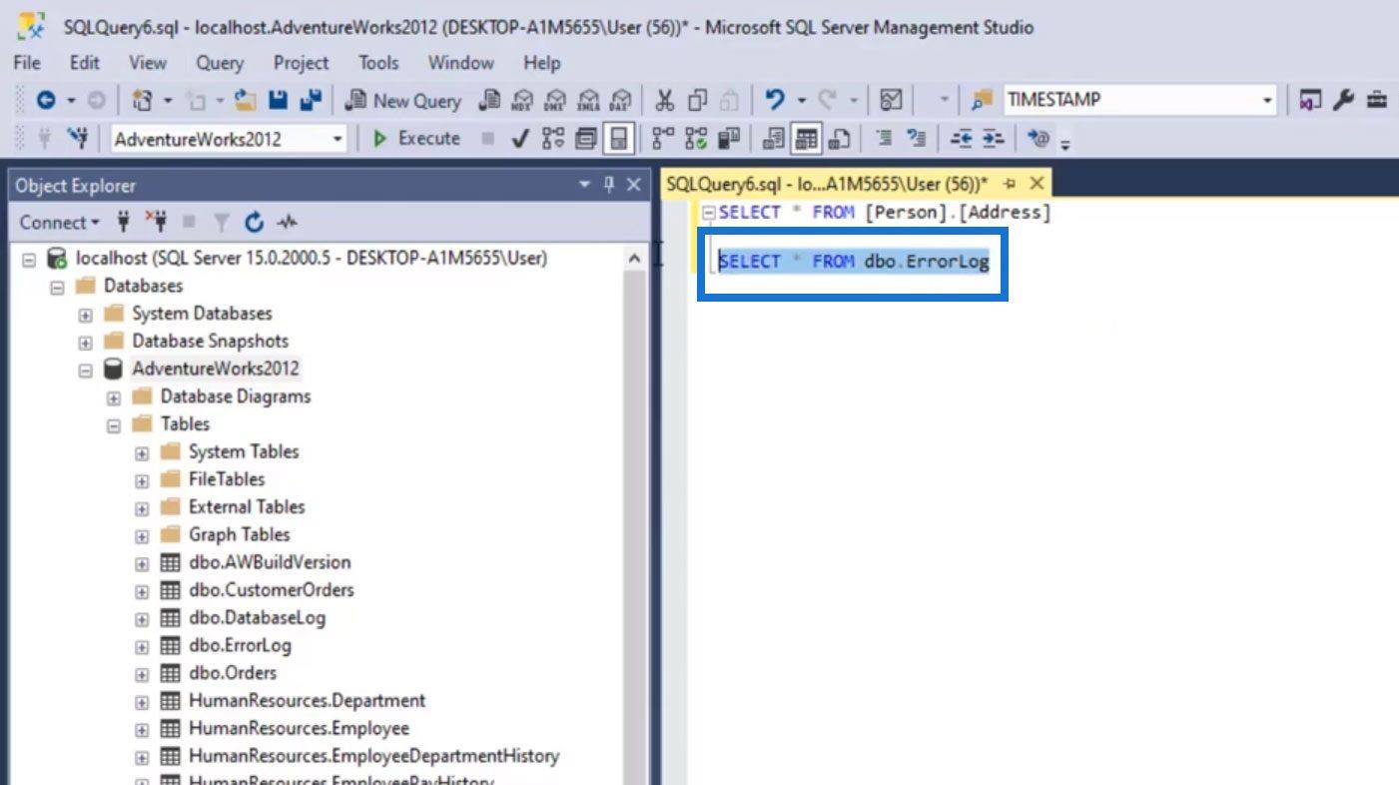Image resolution: width=1399 pixels, height=785 pixels.
Task: Select Results to Text output mode
Action: click(773, 139)
